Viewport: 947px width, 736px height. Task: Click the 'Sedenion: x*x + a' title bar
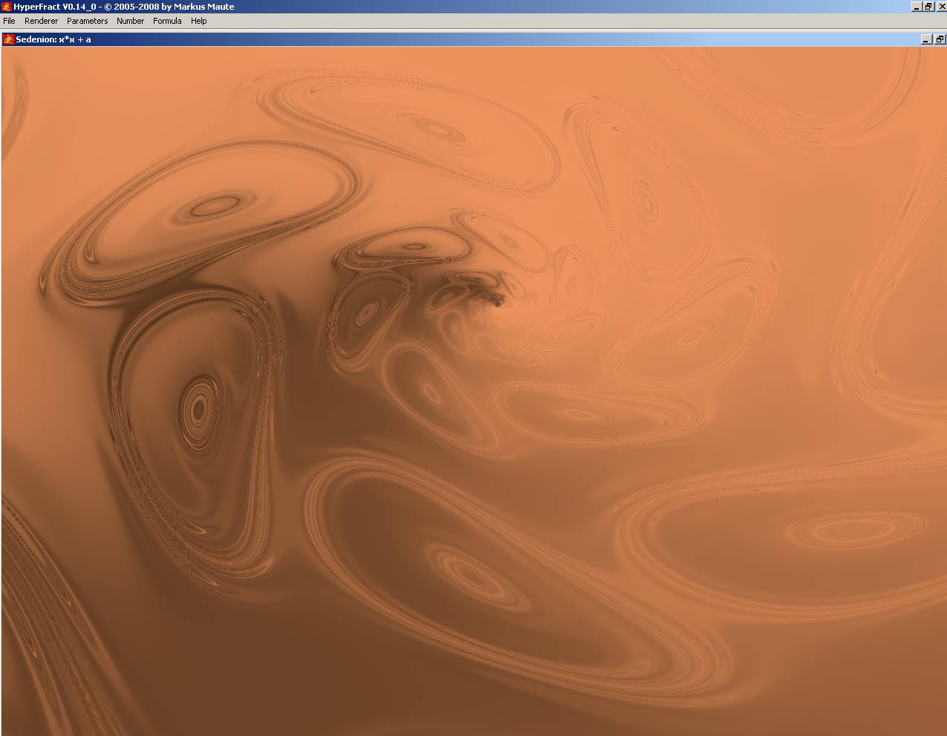pyautogui.click(x=53, y=39)
